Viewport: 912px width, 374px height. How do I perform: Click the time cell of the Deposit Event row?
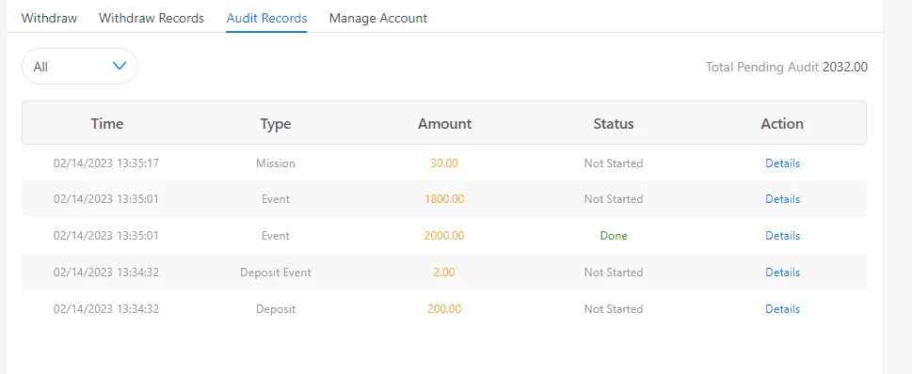(106, 272)
